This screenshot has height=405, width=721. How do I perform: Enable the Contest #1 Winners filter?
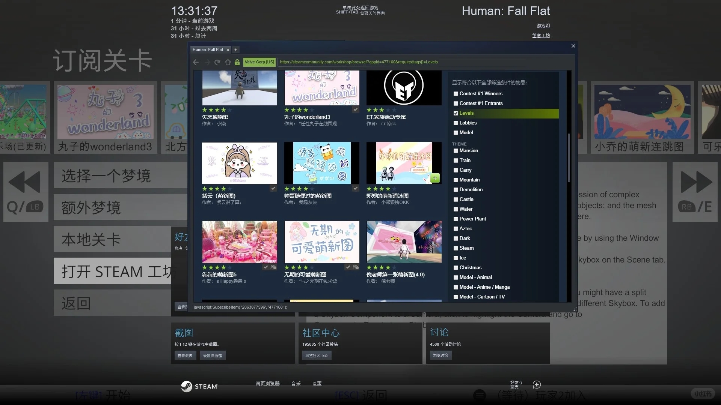click(456, 94)
